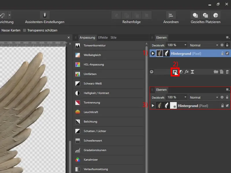This screenshot has height=173, width=231.
Task: Switch to the Effekte tab
Action: pyautogui.click(x=103, y=37)
